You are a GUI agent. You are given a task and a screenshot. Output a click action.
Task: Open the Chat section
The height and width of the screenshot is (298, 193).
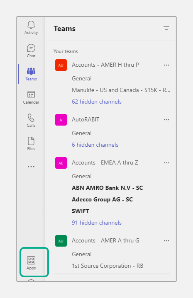(x=31, y=51)
